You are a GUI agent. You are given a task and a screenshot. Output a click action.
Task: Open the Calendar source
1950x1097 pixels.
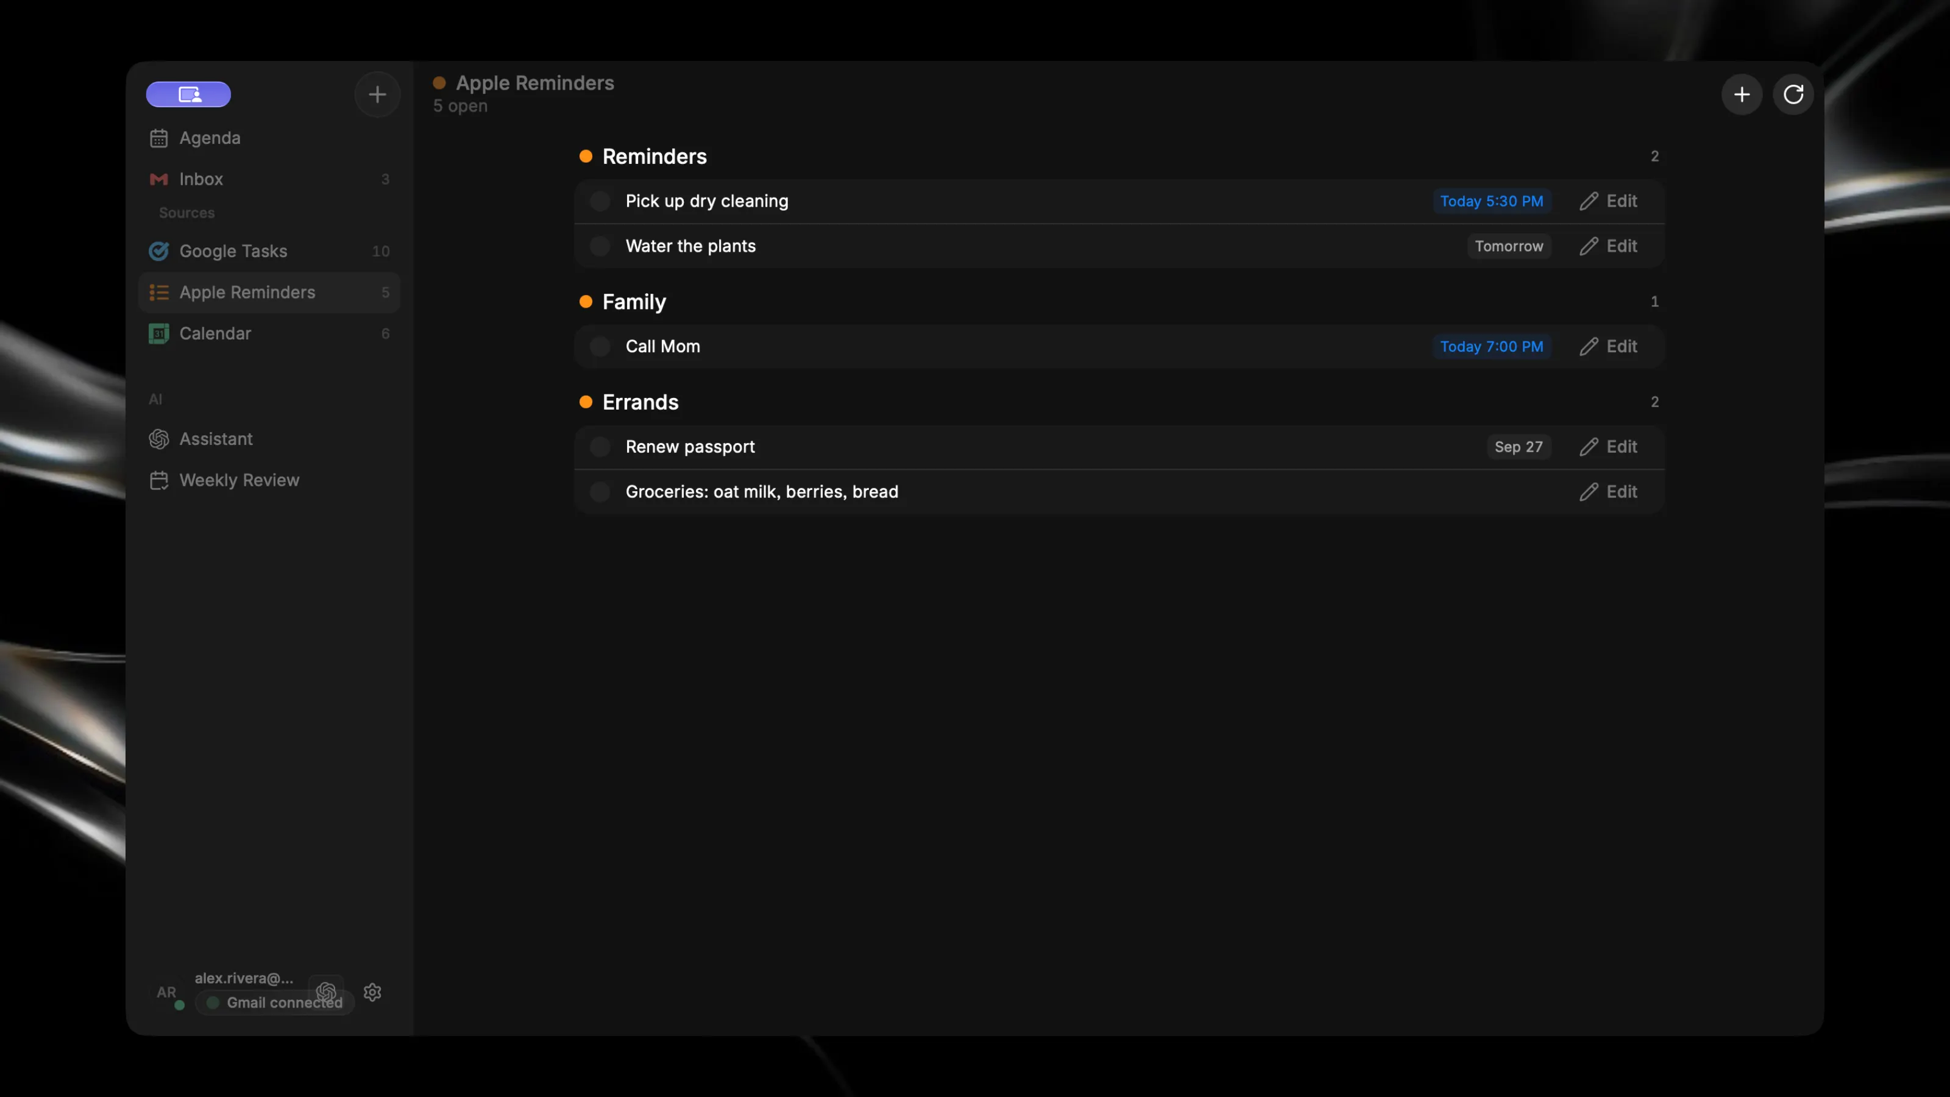click(x=269, y=333)
